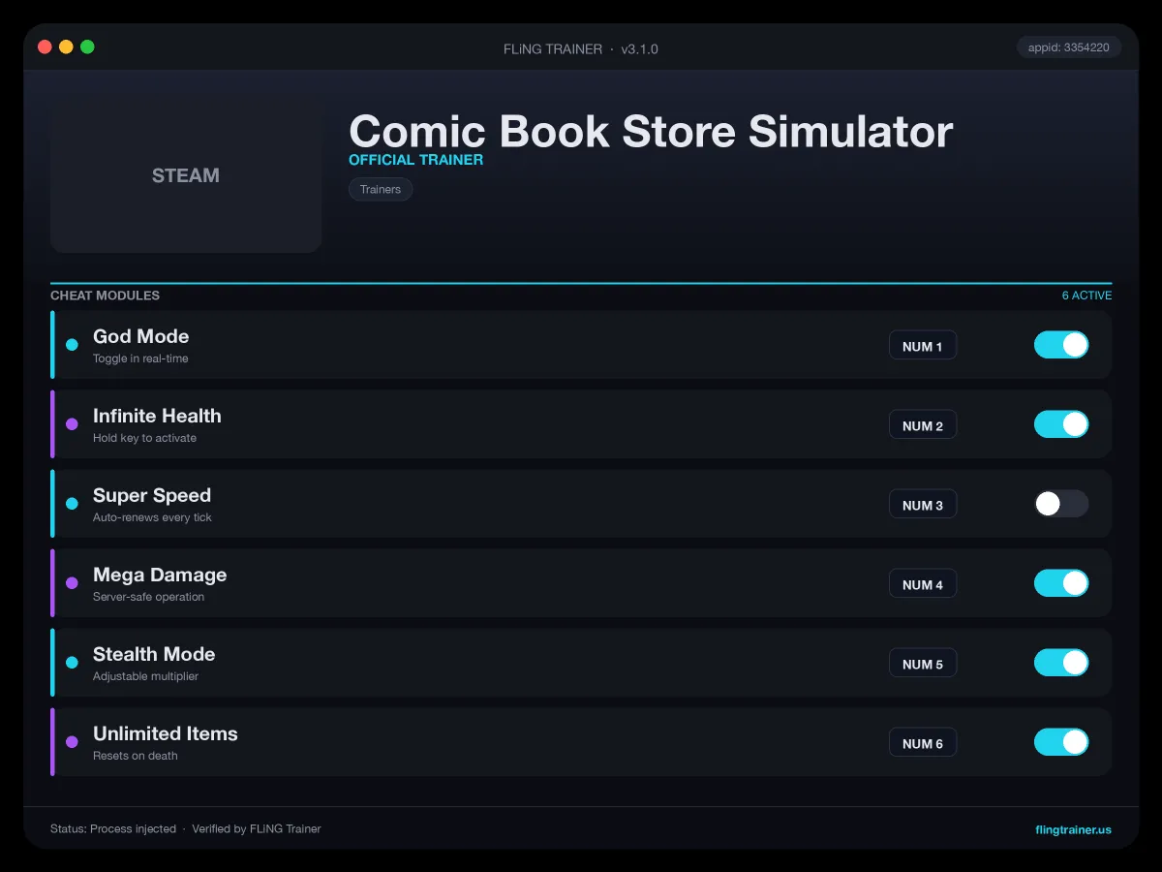This screenshot has width=1162, height=872.
Task: Click the red close window button
Action: (45, 47)
